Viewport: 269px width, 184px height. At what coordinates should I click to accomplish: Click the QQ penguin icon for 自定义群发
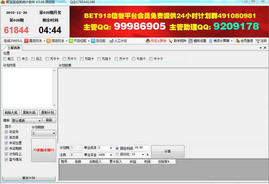(x=148, y=41)
